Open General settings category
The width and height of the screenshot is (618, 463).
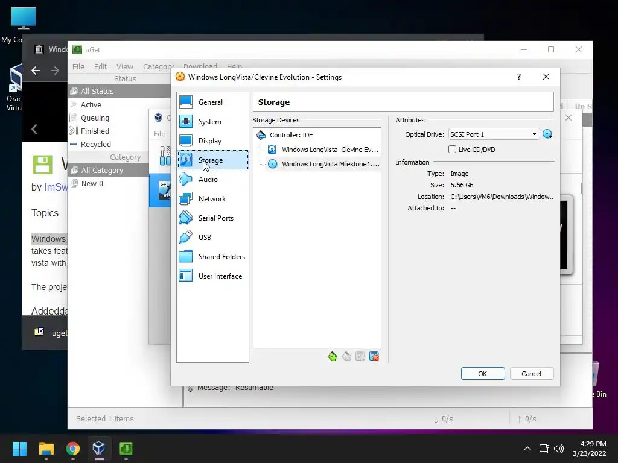tap(212, 102)
